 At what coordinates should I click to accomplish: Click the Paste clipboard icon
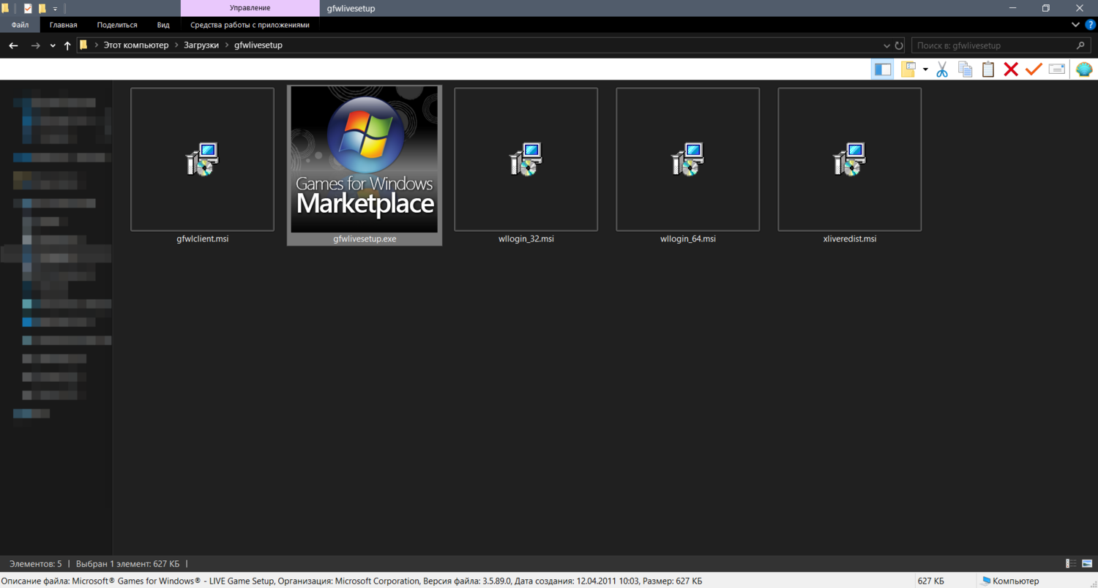click(988, 69)
